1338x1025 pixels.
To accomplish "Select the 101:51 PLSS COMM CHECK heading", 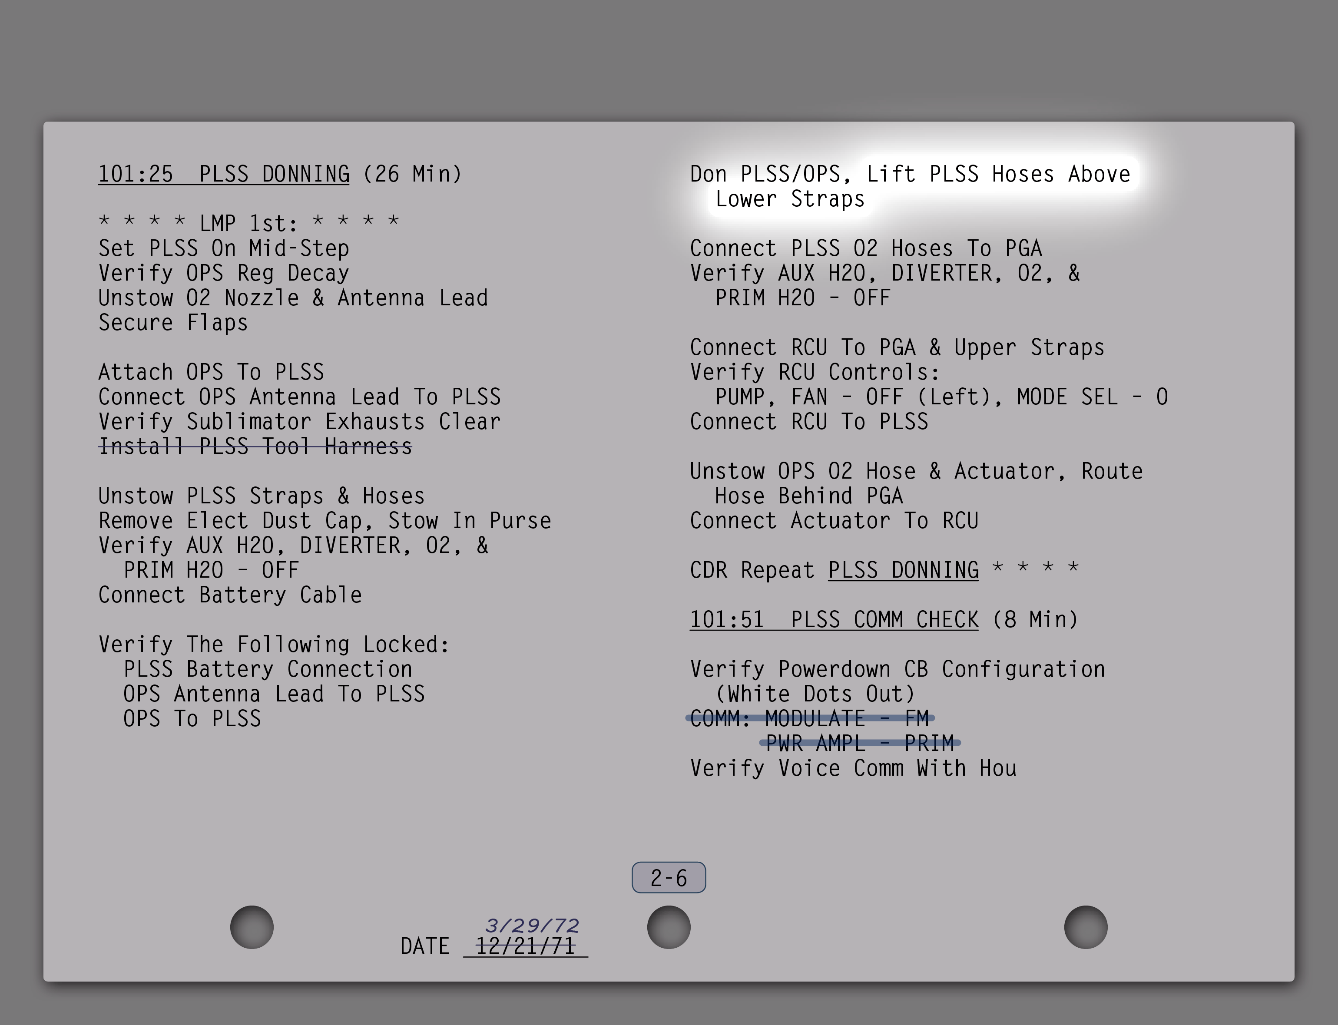I will pos(884,620).
